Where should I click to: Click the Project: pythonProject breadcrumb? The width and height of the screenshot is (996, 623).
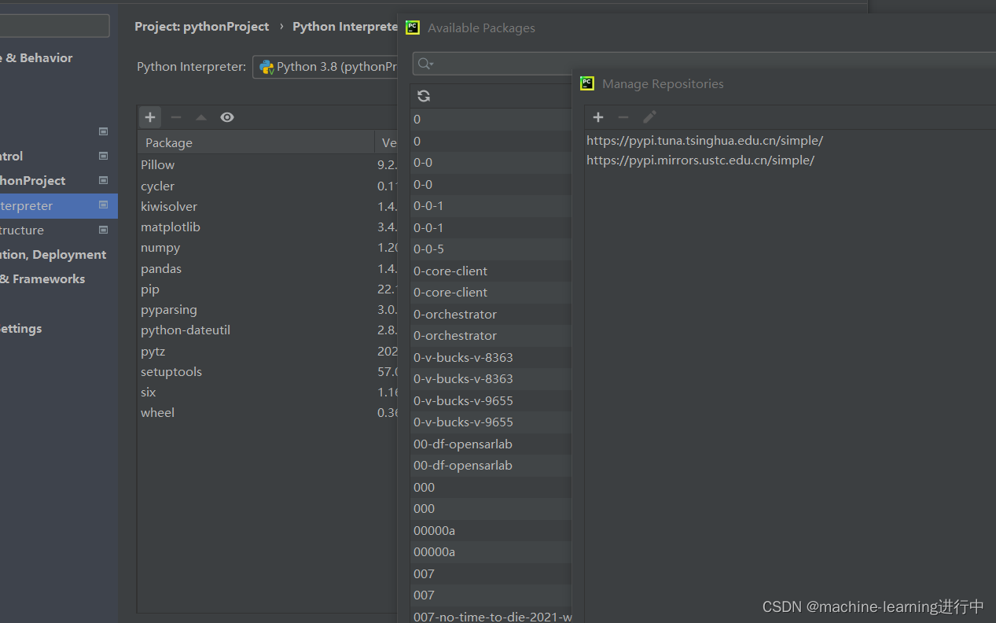tap(201, 26)
